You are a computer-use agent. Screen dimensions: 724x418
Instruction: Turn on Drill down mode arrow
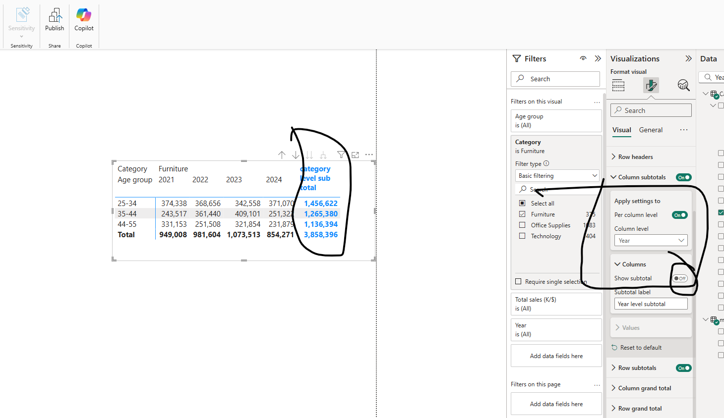coord(296,155)
